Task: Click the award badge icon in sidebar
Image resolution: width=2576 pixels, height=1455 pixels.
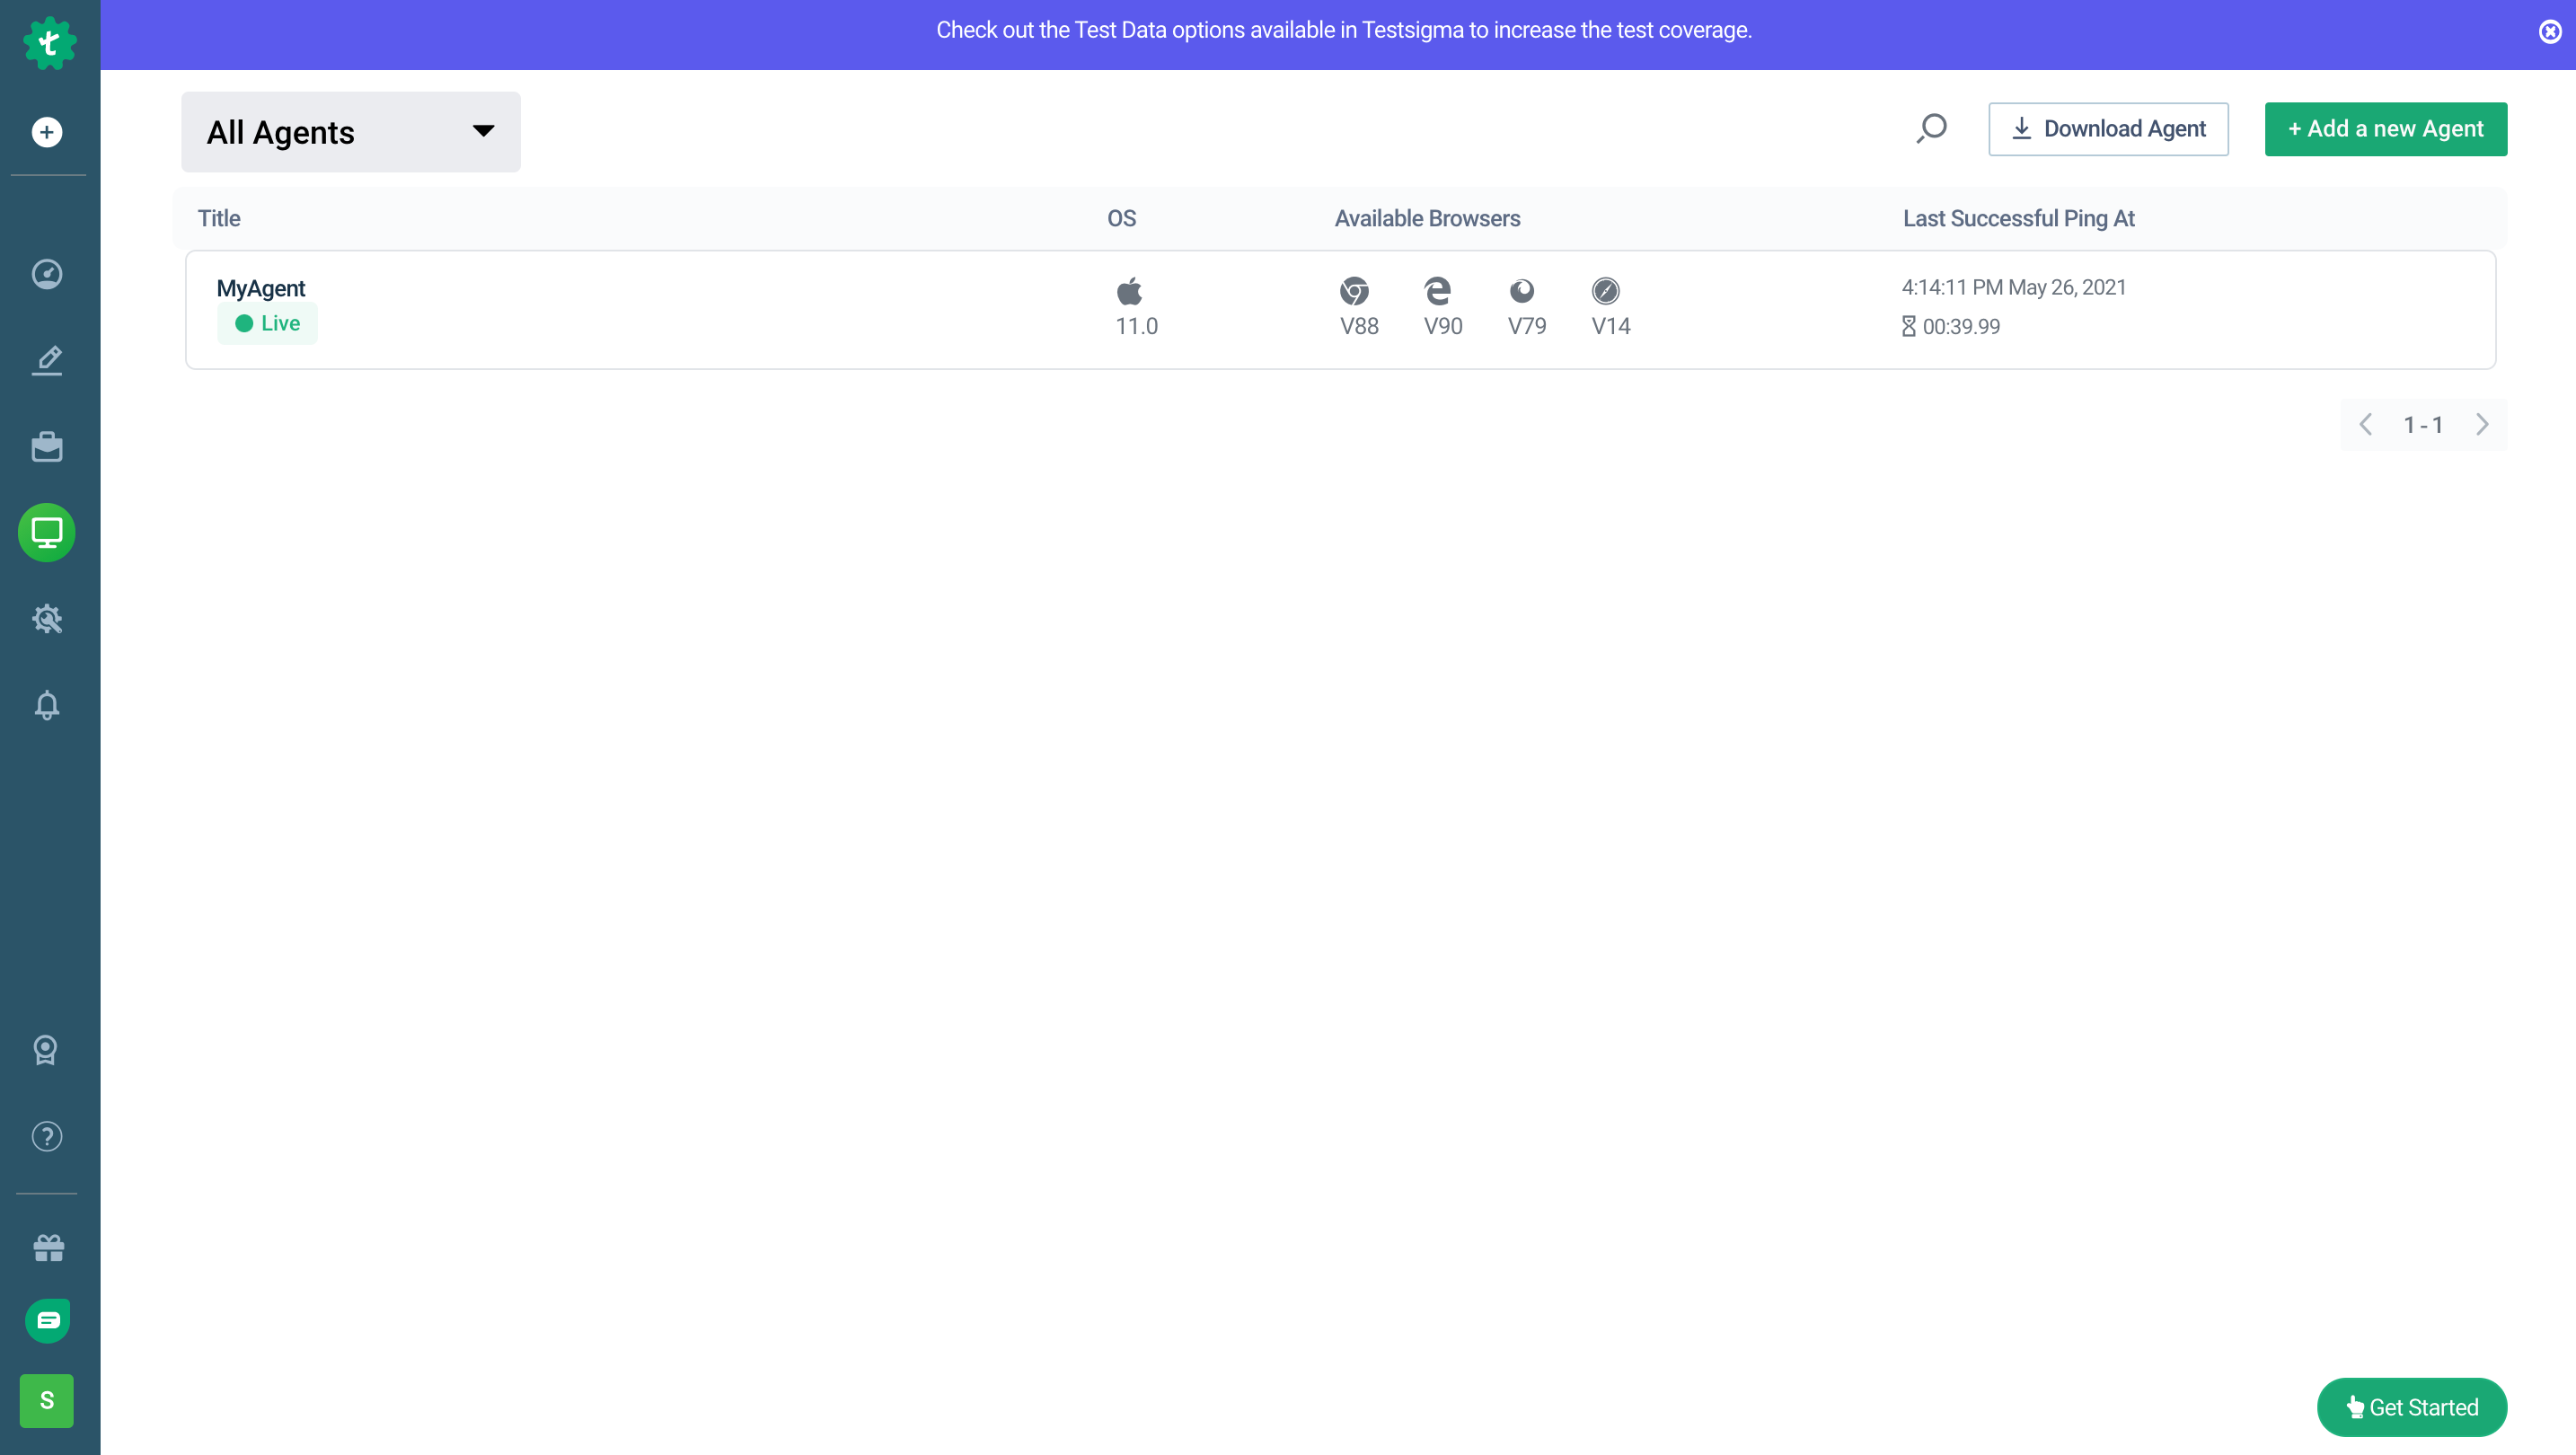Action: [46, 1050]
